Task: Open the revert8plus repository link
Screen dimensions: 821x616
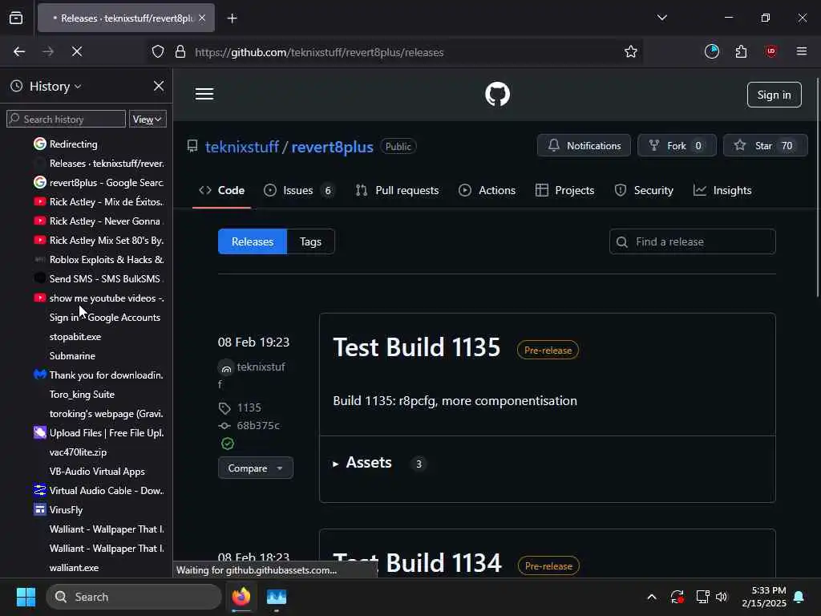Action: [332, 147]
